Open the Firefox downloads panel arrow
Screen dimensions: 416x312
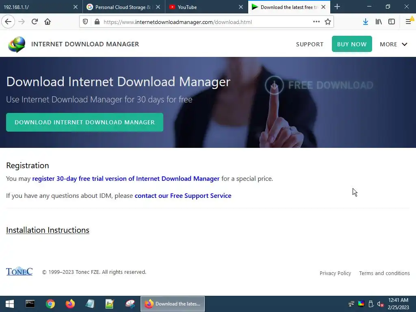pyautogui.click(x=366, y=22)
